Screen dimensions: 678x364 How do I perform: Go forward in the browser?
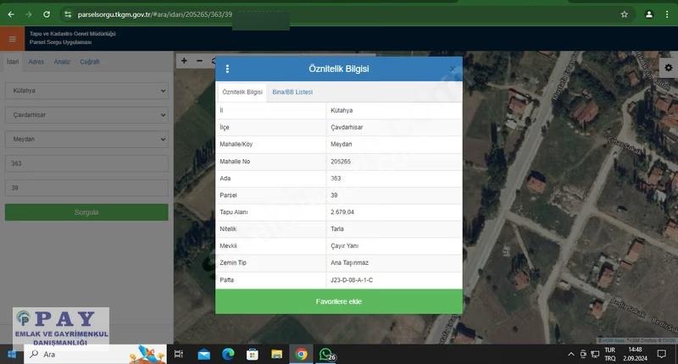coord(29,14)
